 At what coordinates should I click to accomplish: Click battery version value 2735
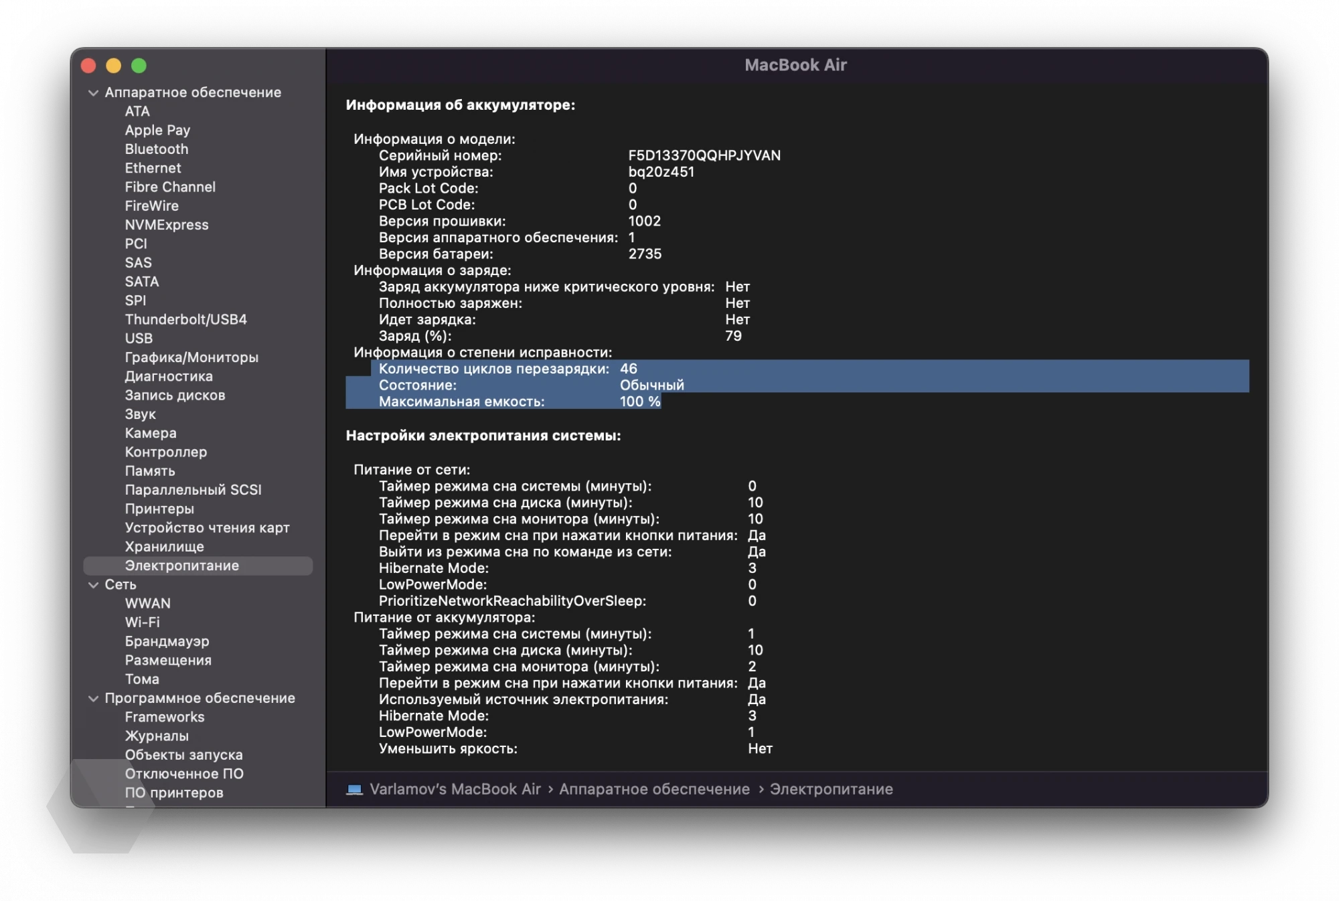click(x=645, y=254)
